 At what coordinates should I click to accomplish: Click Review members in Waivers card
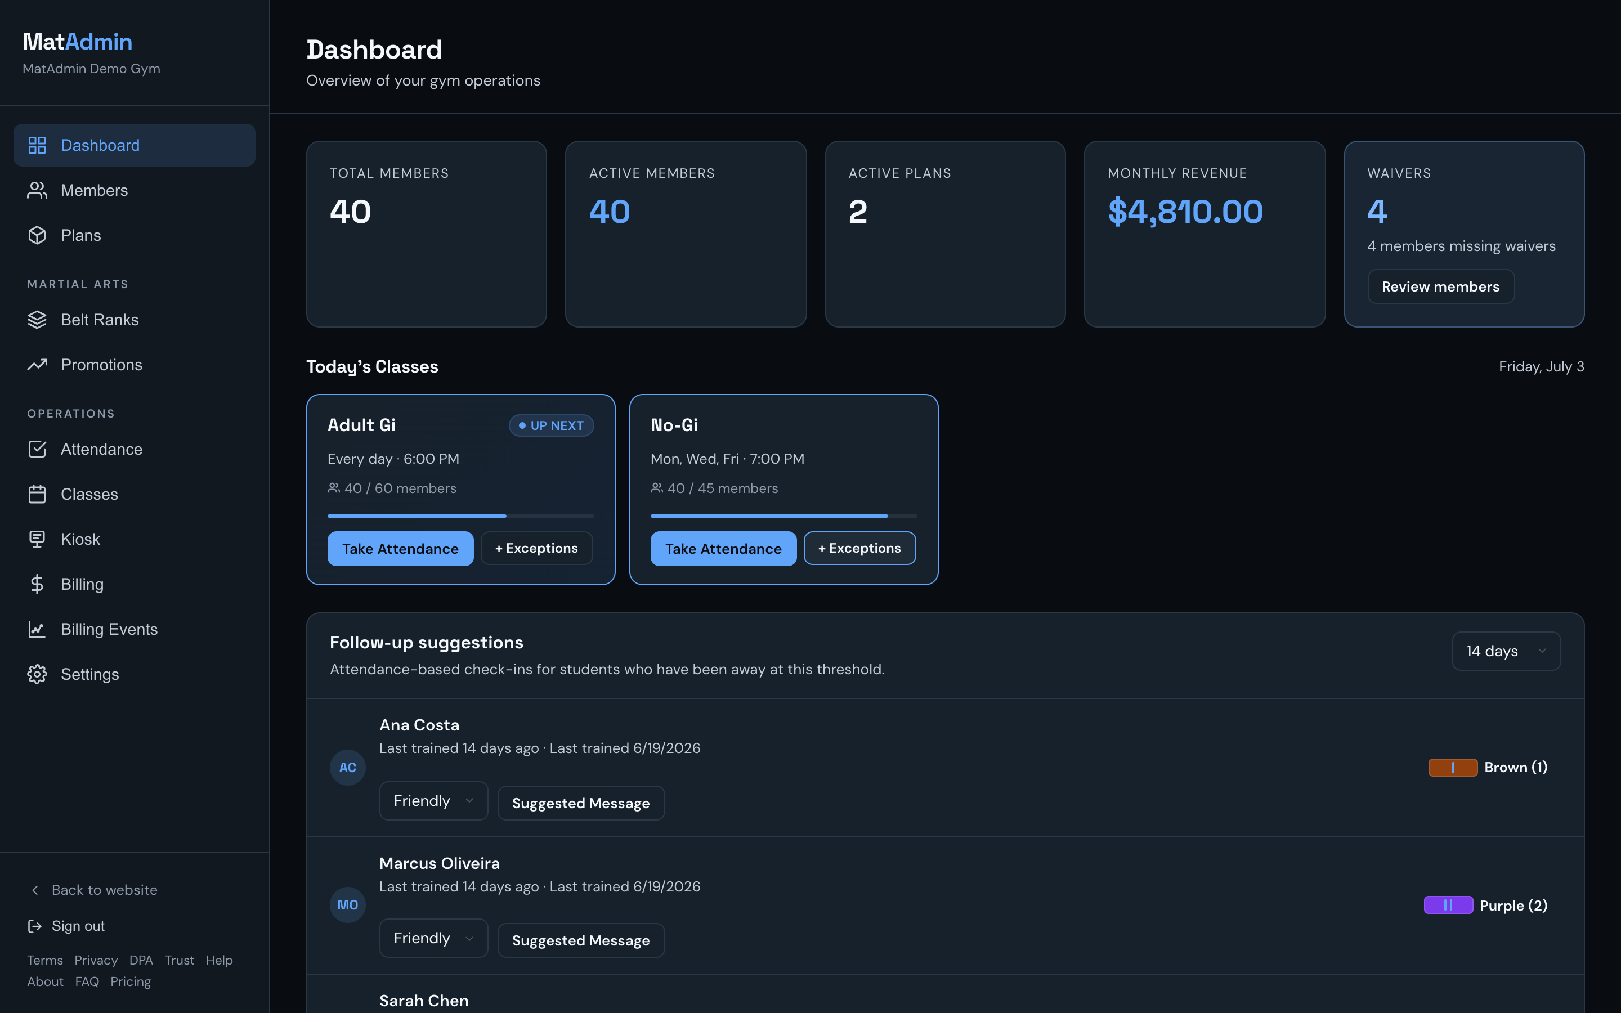tap(1440, 287)
